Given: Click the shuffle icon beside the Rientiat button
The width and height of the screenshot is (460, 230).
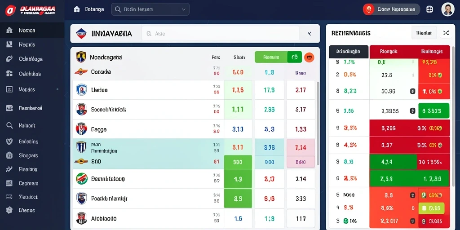Looking at the screenshot, I should click(446, 33).
